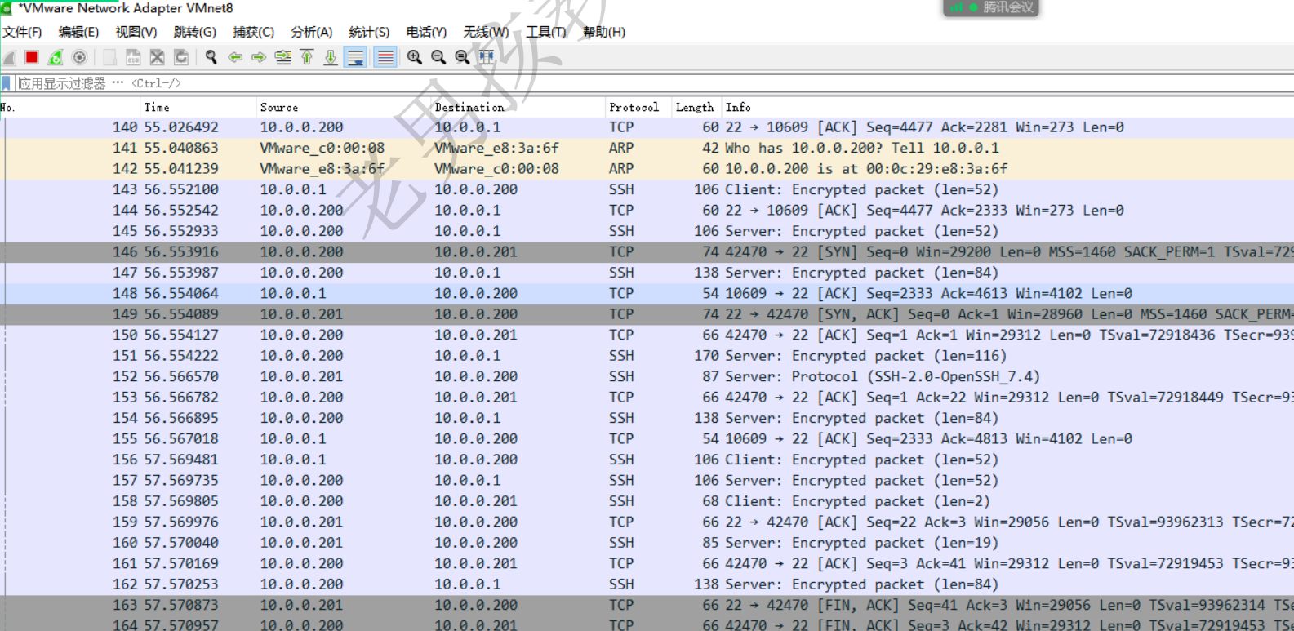This screenshot has height=631, width=1294.
Task: Select packet 148 highlighted ACK row
Action: click(x=647, y=293)
